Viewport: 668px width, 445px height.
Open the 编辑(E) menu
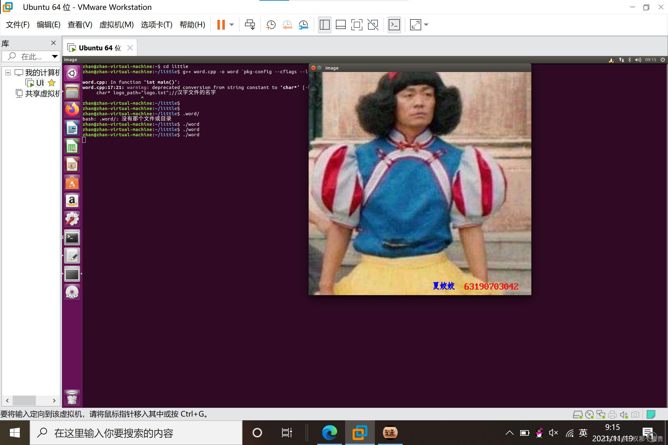(x=49, y=25)
